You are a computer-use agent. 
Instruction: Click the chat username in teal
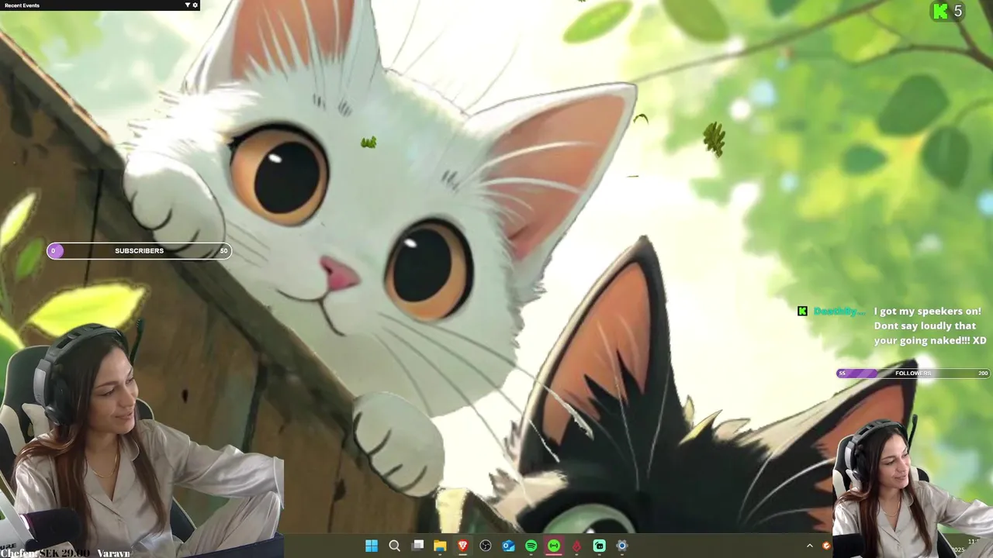coord(839,311)
